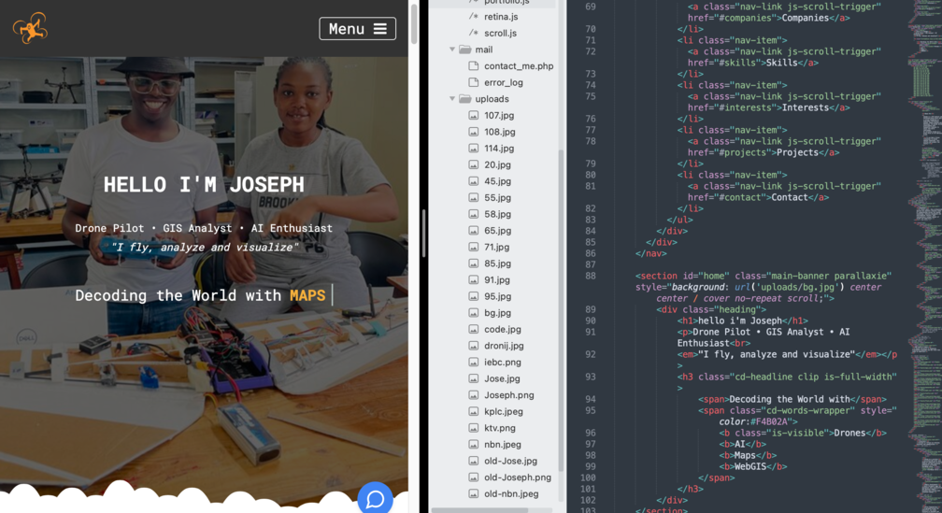942x513 pixels.
Task: Open the Menu hamburger button
Action: pos(357,29)
